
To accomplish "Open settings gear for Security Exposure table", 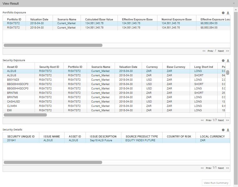I will 223,61.
